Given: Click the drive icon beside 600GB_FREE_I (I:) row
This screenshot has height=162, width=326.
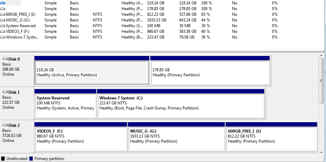Looking at the screenshot, I should [x=3, y=14].
